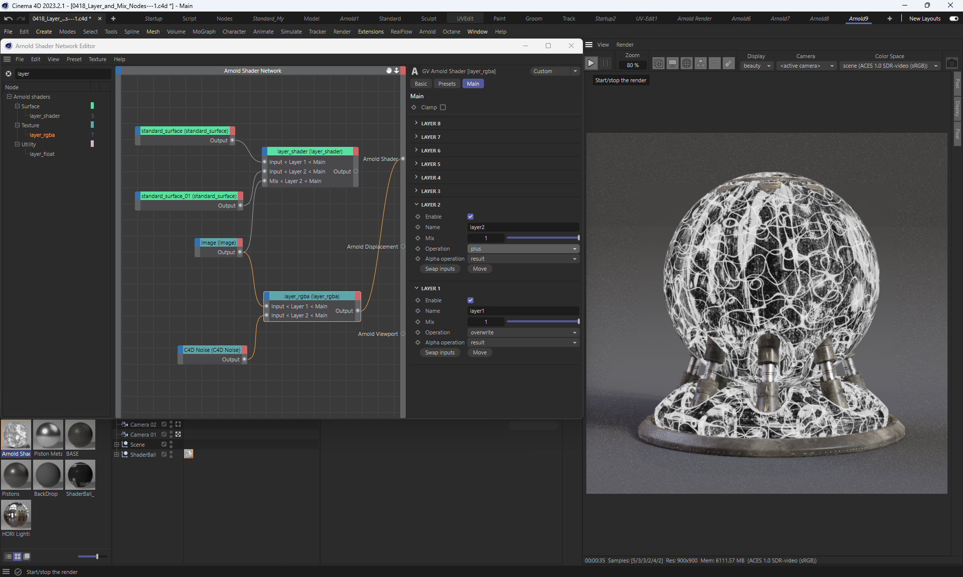Click the pause render icon
This screenshot has width=963, height=577.
coord(605,63)
